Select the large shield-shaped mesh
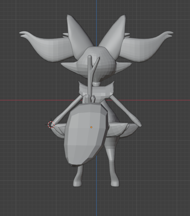This screenshot has width=190, height=216. [86, 134]
